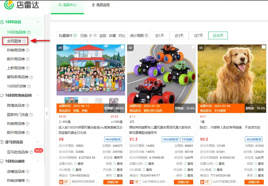
Task: Collapse the sidebar with the left arrow handle
Action: 47,114
